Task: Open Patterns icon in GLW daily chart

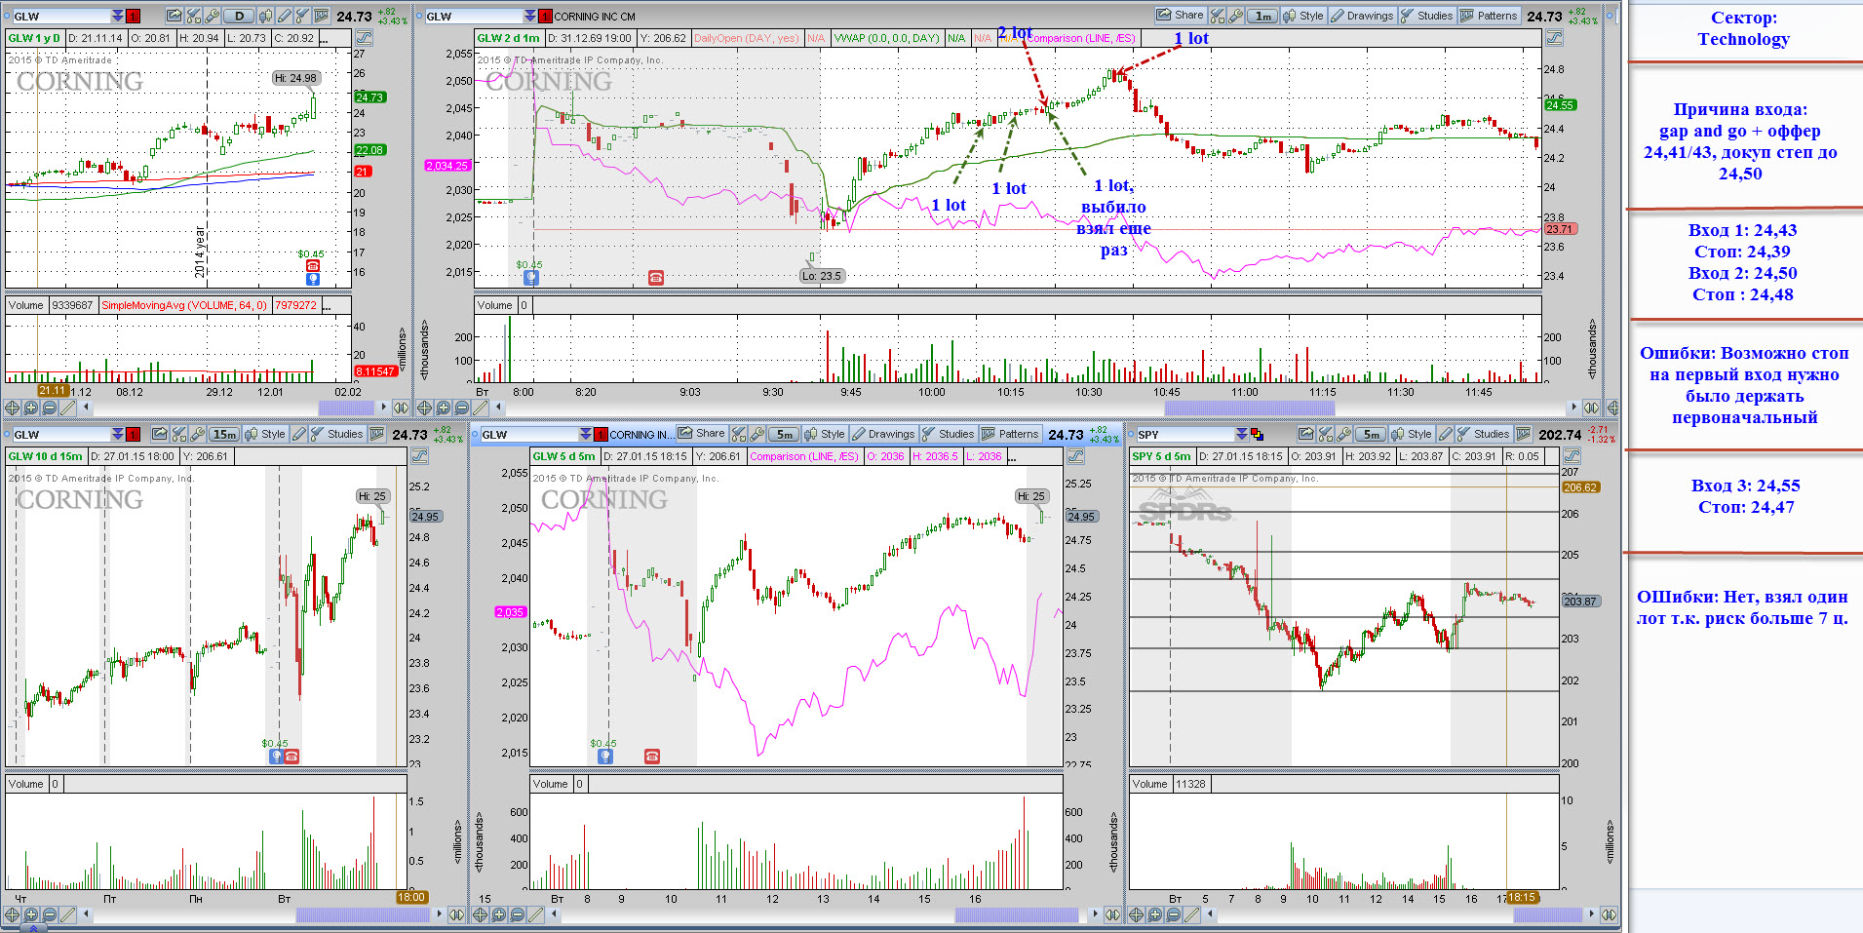Action: [320, 16]
